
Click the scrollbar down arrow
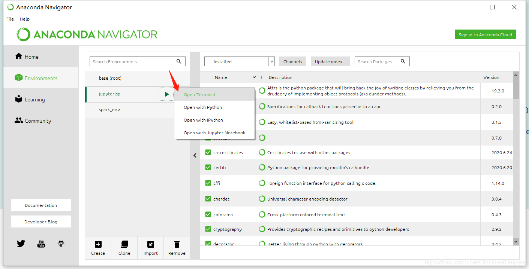point(516,242)
